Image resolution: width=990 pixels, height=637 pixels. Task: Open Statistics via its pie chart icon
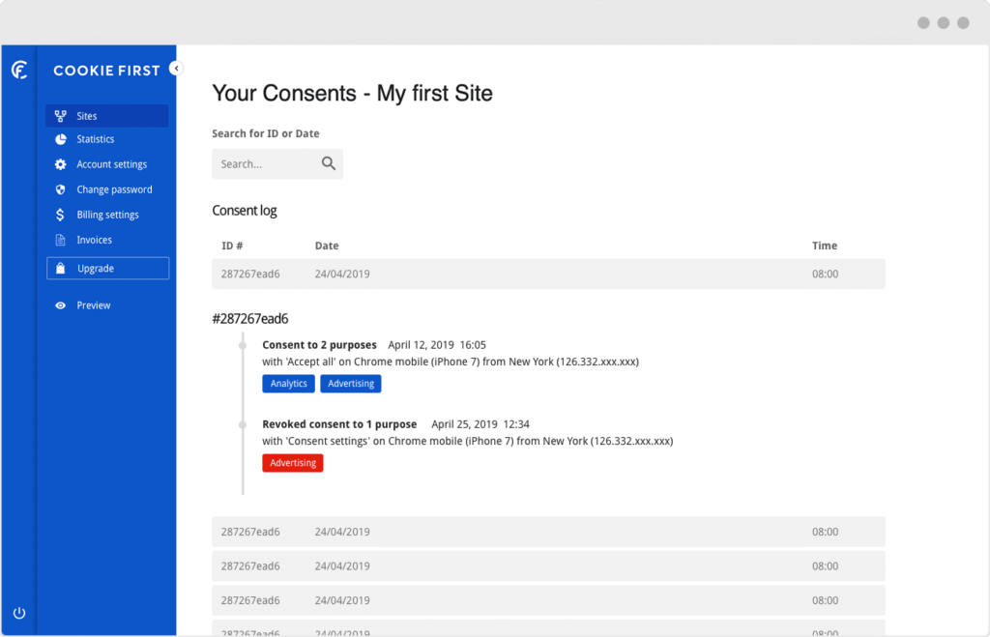tap(62, 139)
